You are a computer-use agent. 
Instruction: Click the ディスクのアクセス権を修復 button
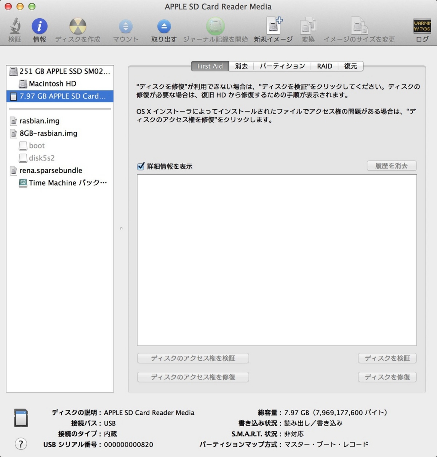[193, 377]
